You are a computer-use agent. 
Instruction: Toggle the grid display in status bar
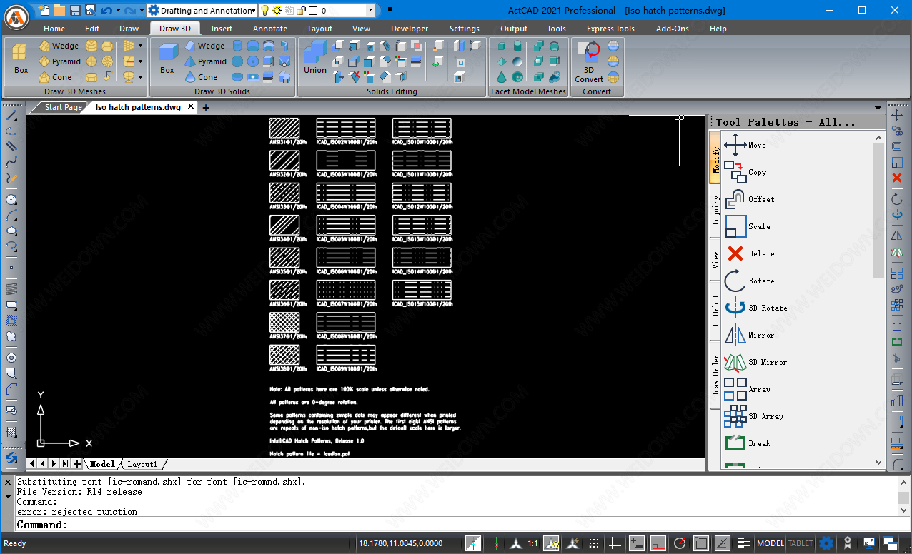(x=615, y=543)
